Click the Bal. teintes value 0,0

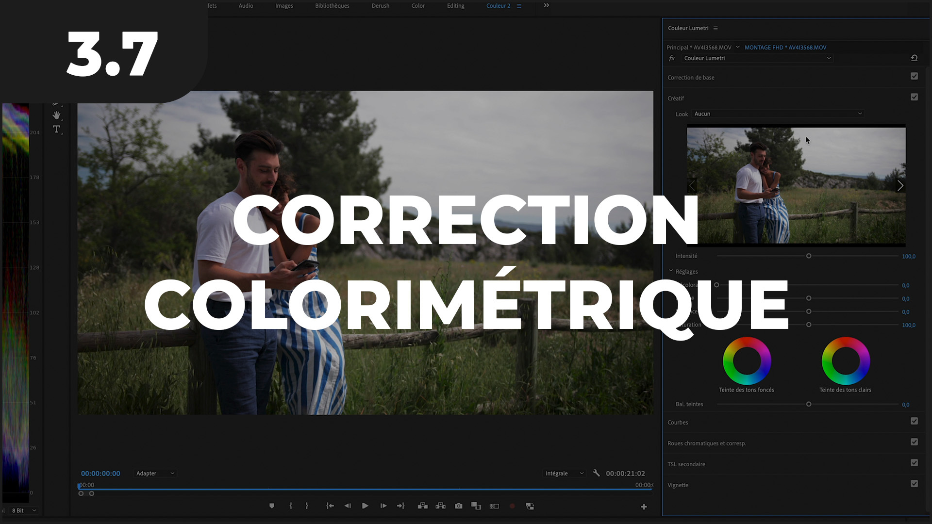[x=906, y=405]
